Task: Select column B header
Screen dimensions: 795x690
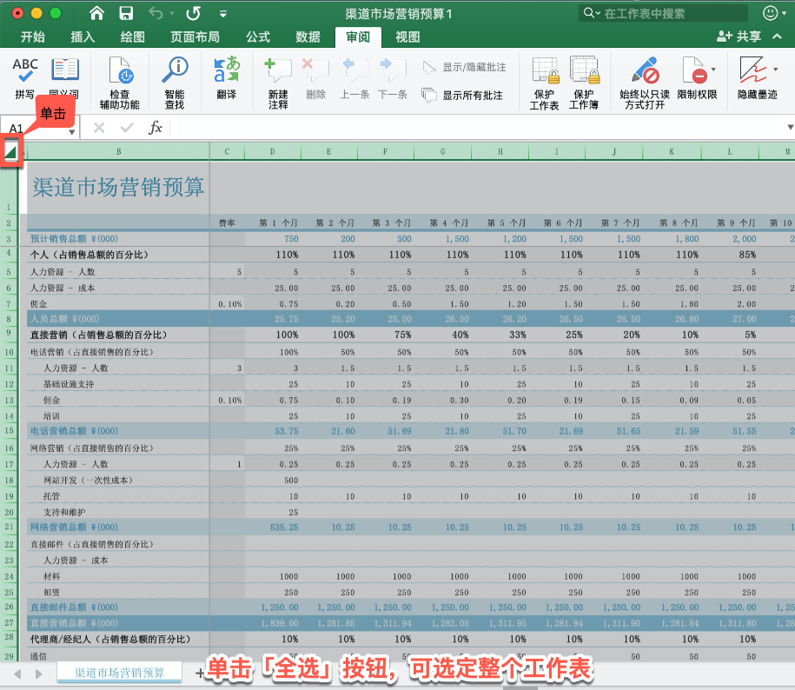Action: (x=119, y=151)
